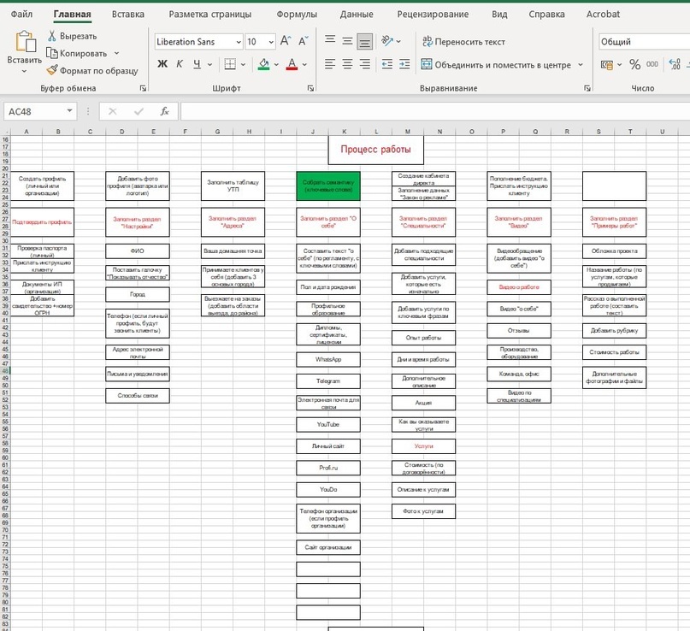Select the green Собрать семантику cell
Image resolution: width=690 pixels, height=631 pixels.
coord(328,186)
